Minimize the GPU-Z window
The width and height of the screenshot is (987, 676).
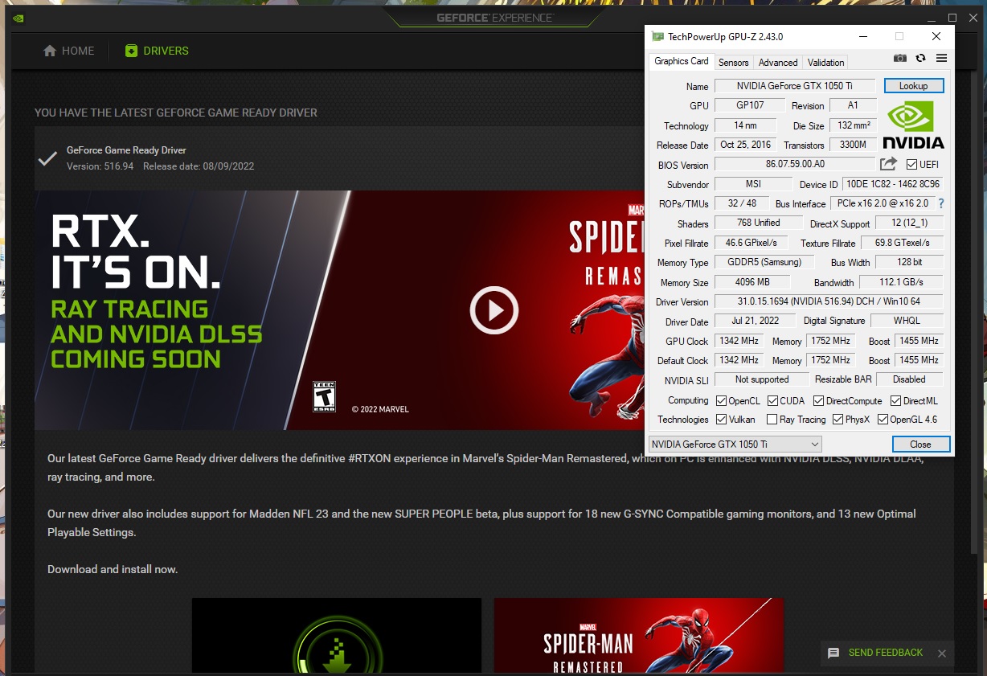click(862, 37)
